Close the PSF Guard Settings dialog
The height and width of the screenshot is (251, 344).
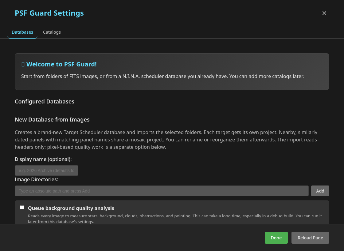(x=324, y=13)
